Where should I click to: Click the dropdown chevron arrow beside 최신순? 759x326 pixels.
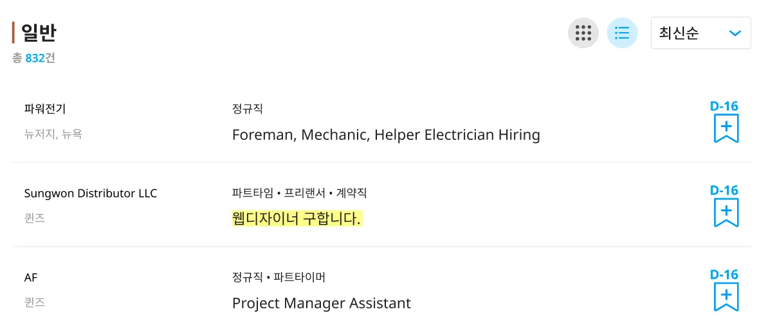[735, 33]
